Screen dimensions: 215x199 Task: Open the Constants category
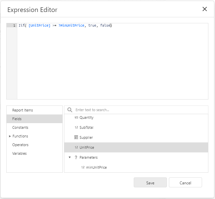(x=20, y=127)
